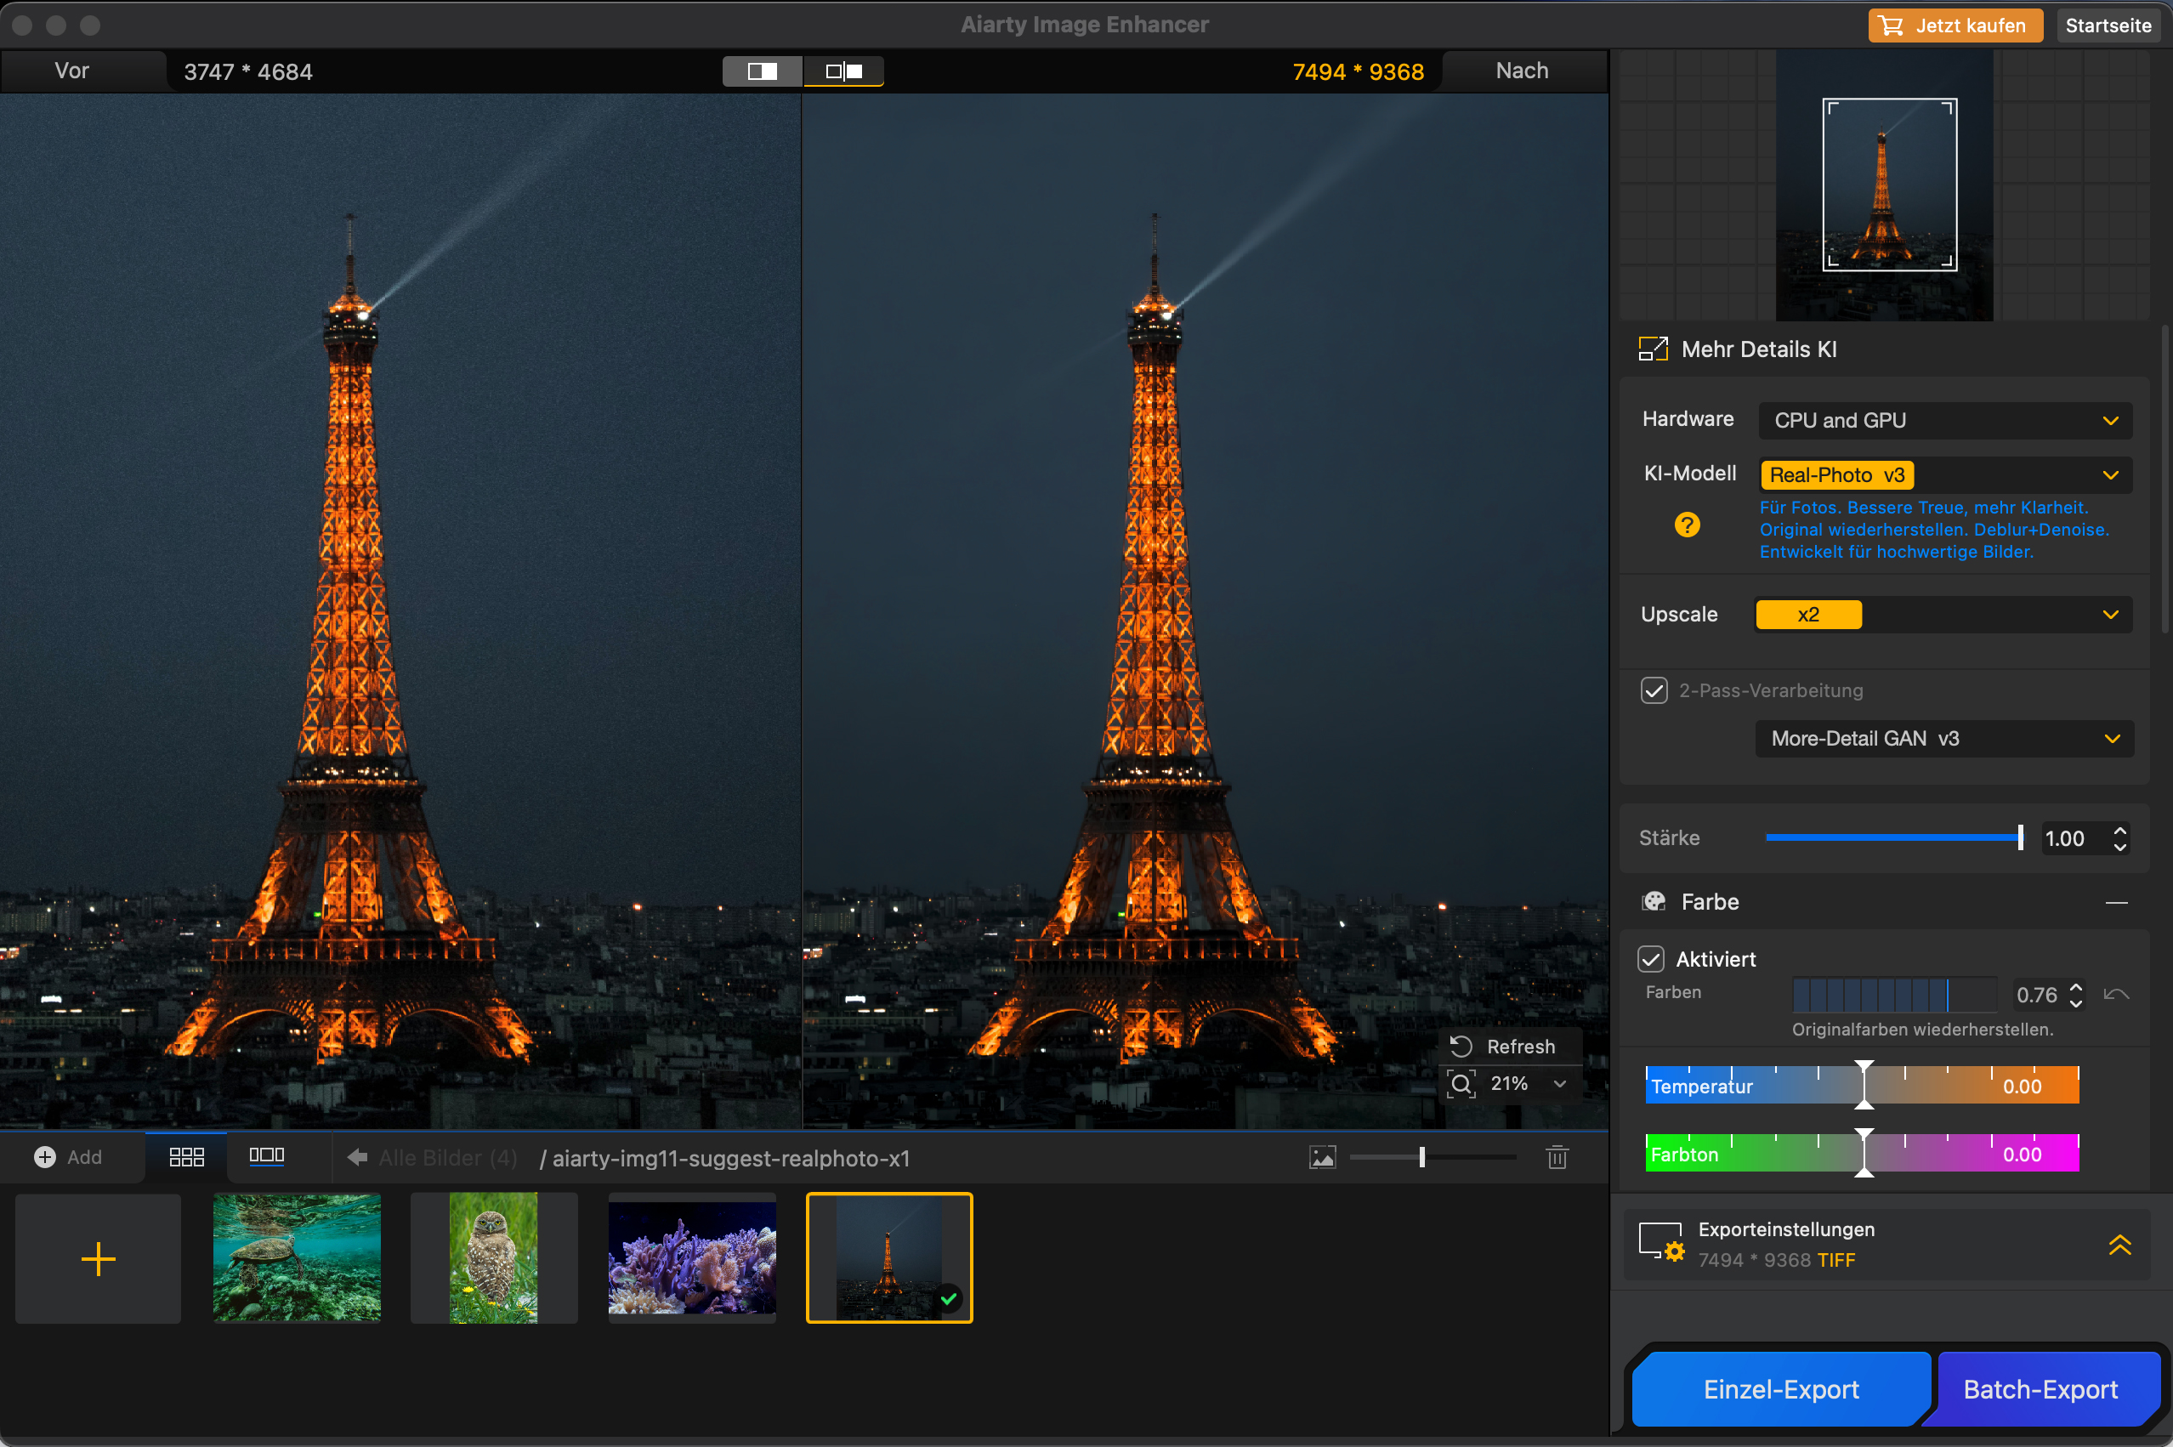Viewport: 2173px width, 1447px height.
Task: Uncheck the Aktiviert color checkbox
Action: 1651,959
